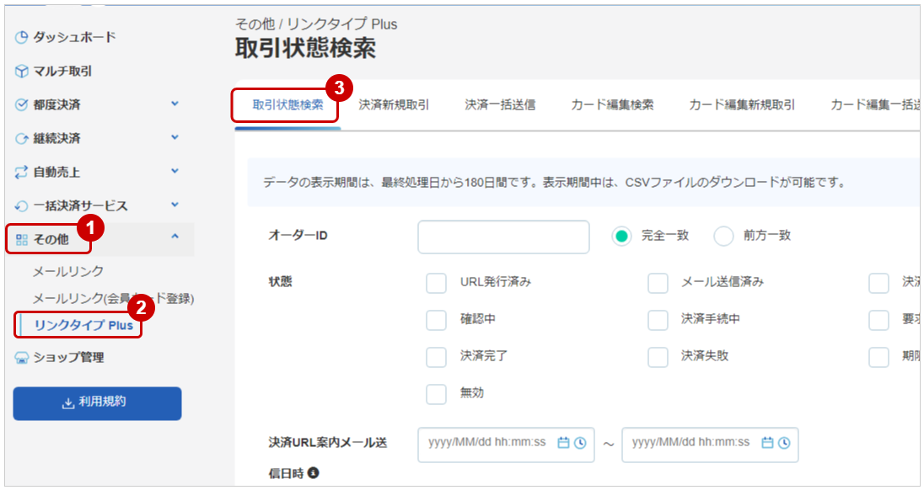Check the 無効 checkbox

(x=436, y=394)
